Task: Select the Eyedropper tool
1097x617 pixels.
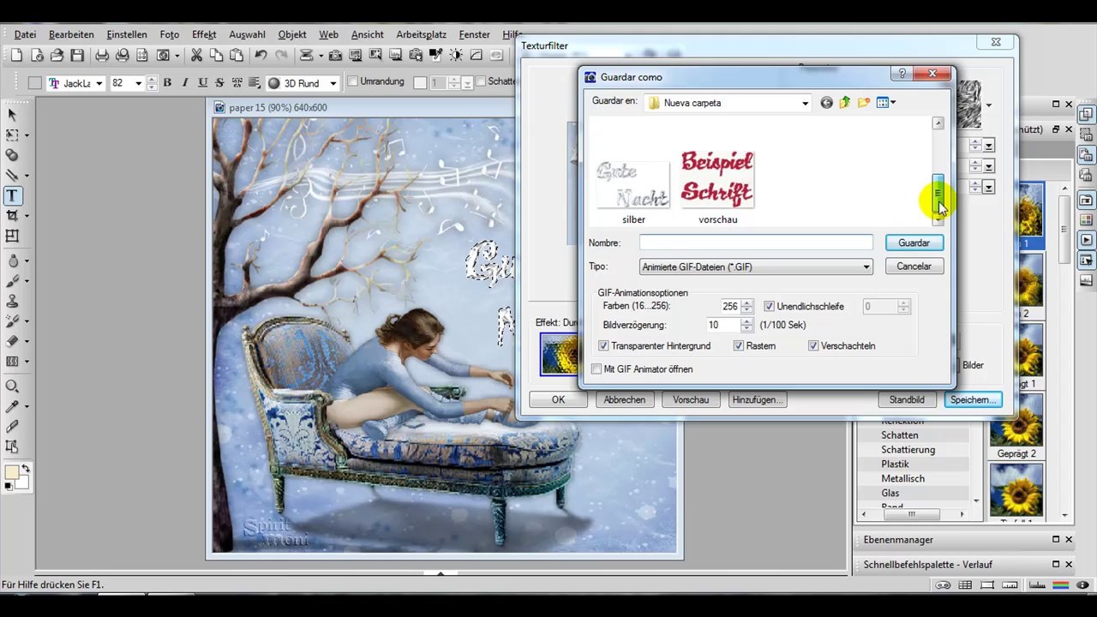Action: click(x=13, y=406)
